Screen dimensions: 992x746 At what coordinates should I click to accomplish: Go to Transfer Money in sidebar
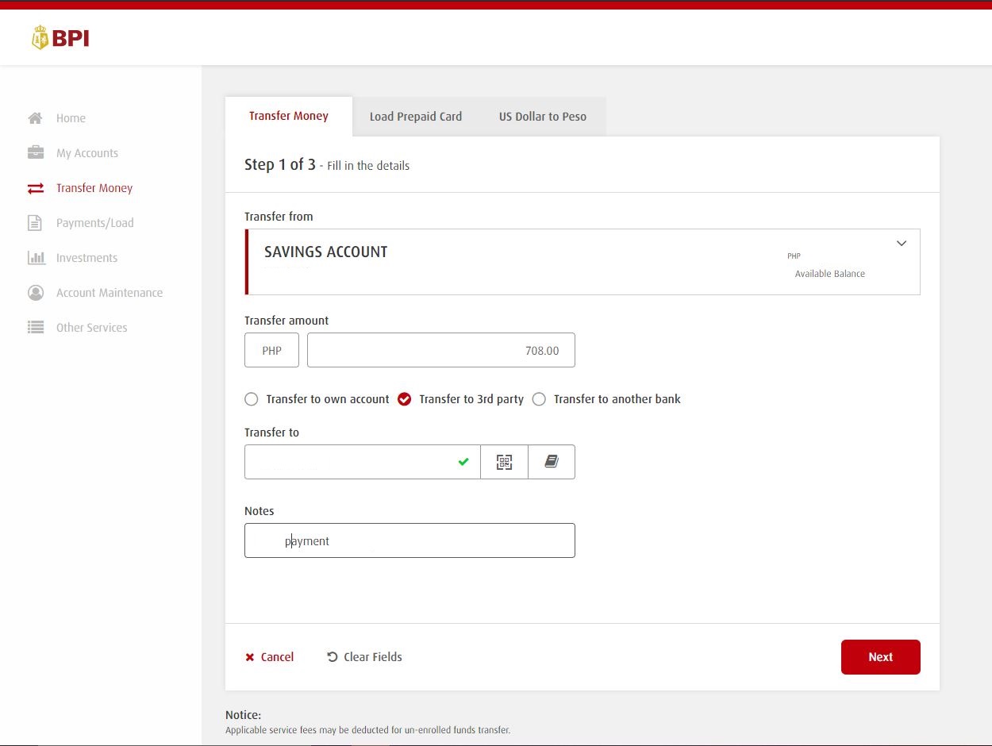click(x=94, y=188)
